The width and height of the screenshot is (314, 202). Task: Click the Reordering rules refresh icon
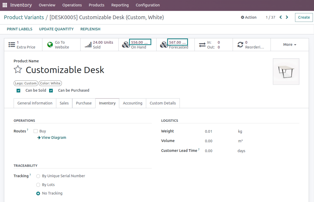coord(240,45)
